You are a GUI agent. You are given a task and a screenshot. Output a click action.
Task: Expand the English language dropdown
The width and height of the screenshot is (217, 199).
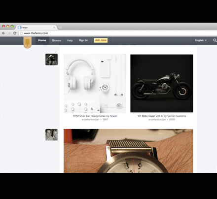(x=201, y=40)
